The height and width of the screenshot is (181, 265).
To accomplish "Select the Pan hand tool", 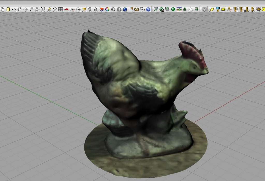I will click(x=20, y=9).
